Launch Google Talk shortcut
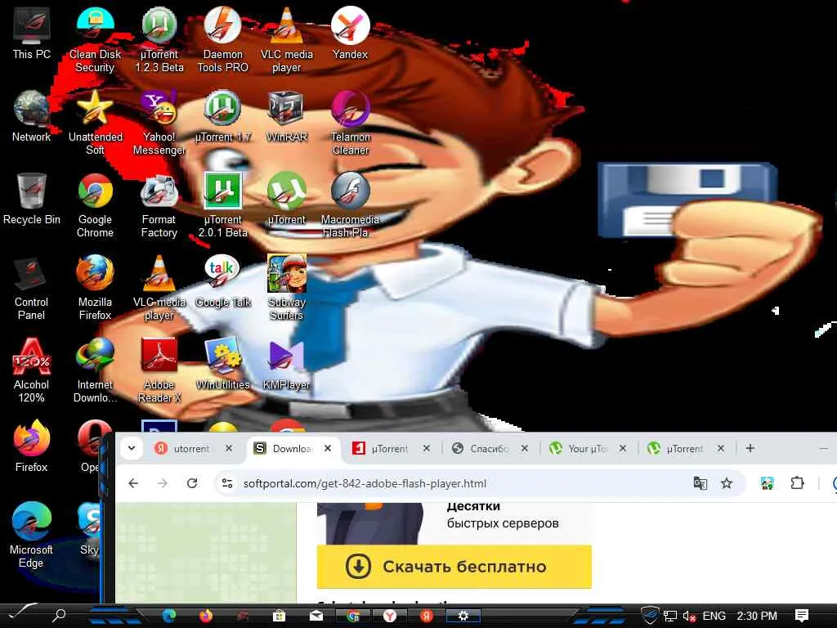 pos(222,281)
